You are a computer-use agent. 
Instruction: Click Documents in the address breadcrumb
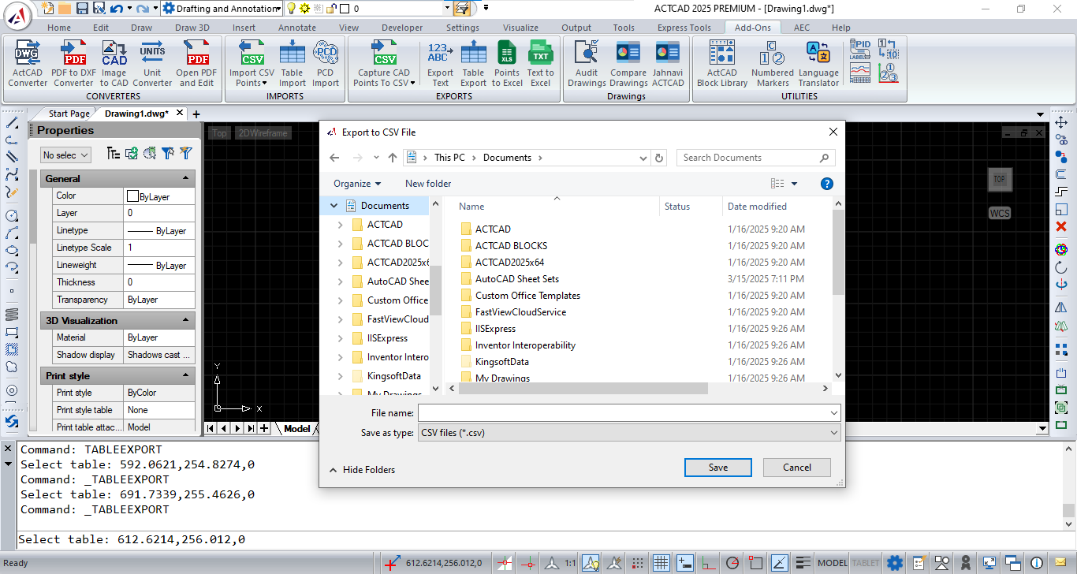tap(507, 158)
